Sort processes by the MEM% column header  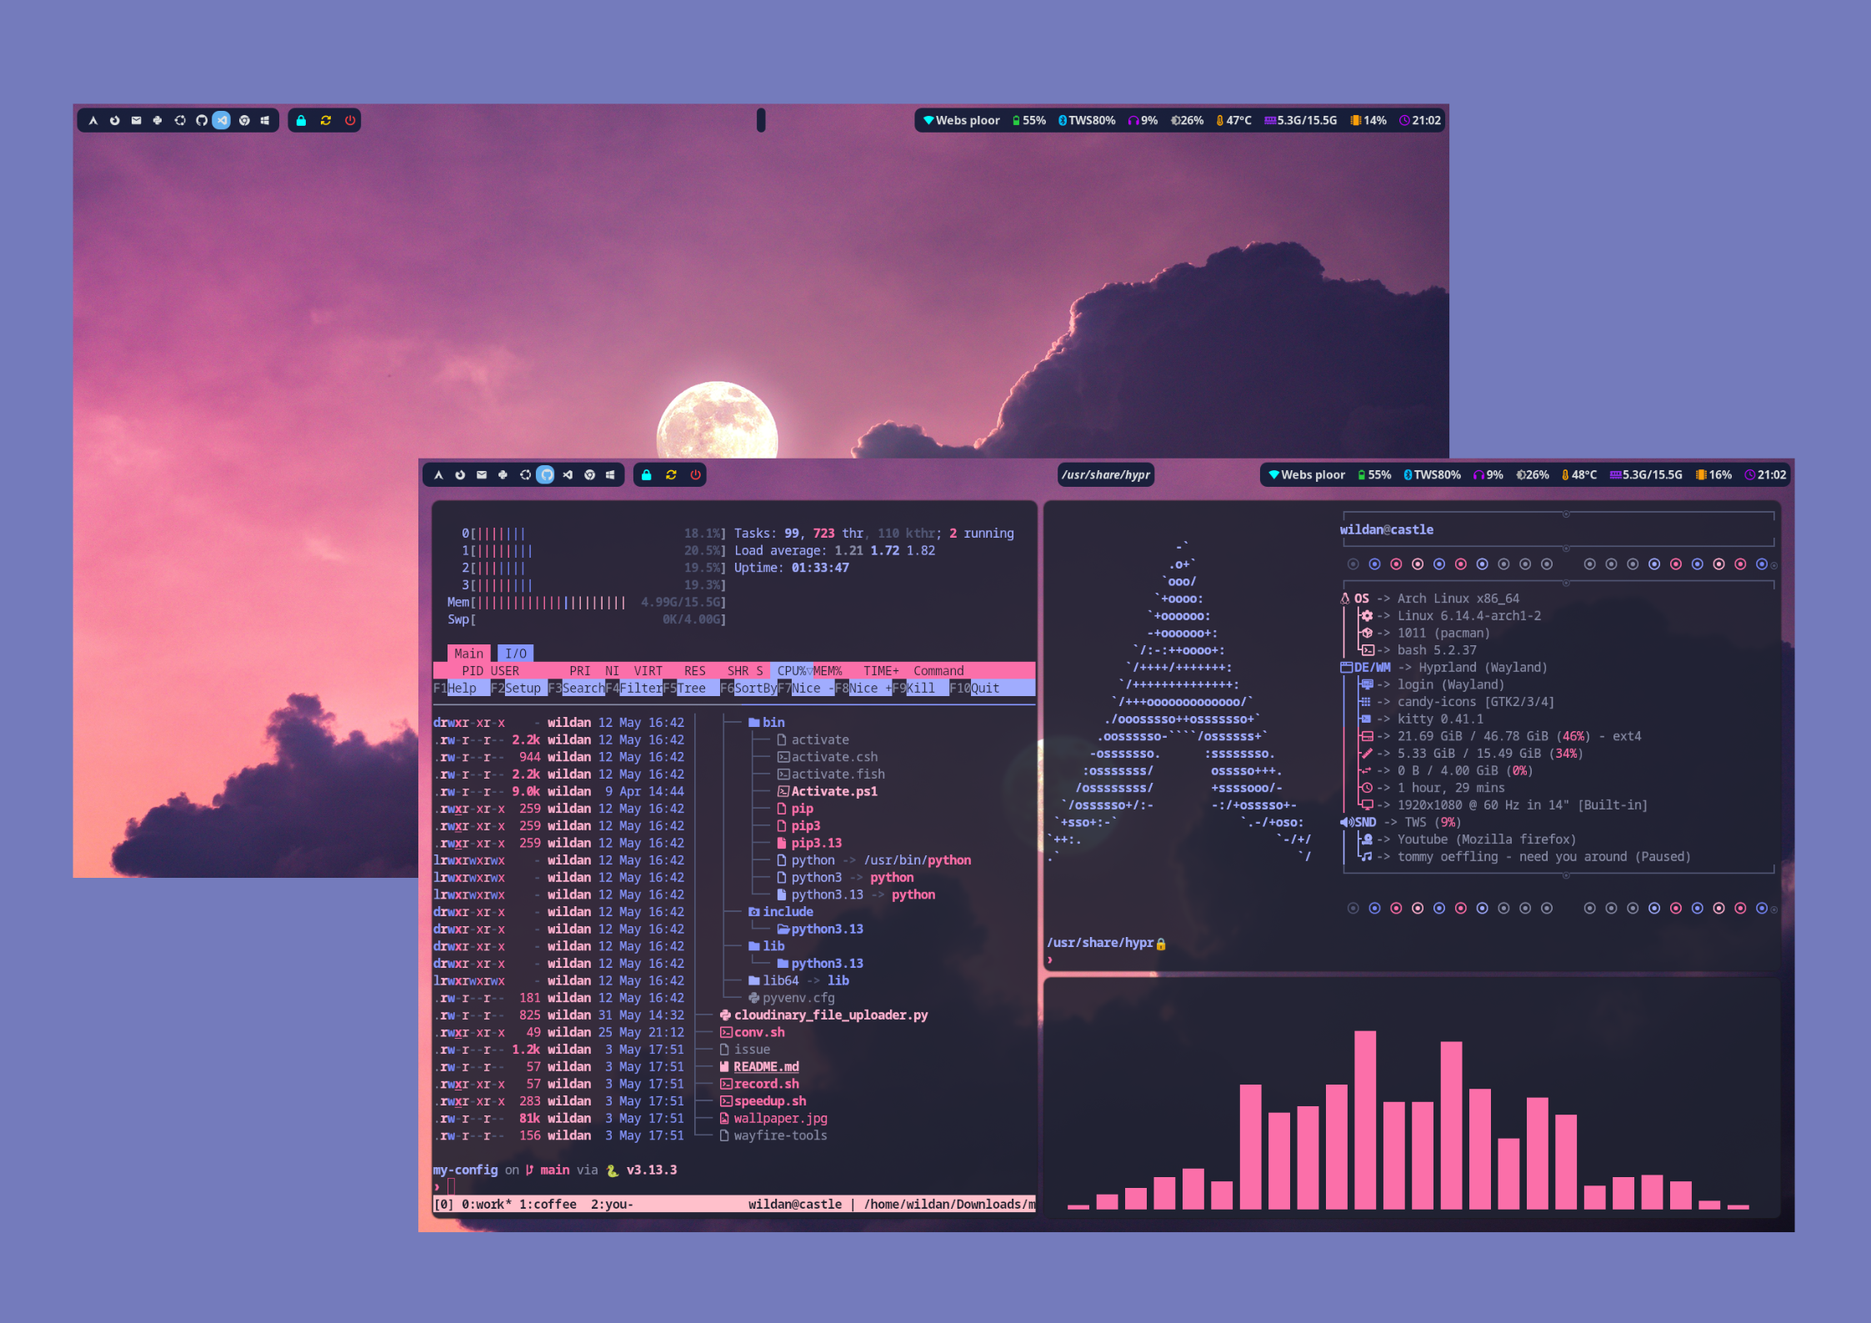(x=828, y=670)
